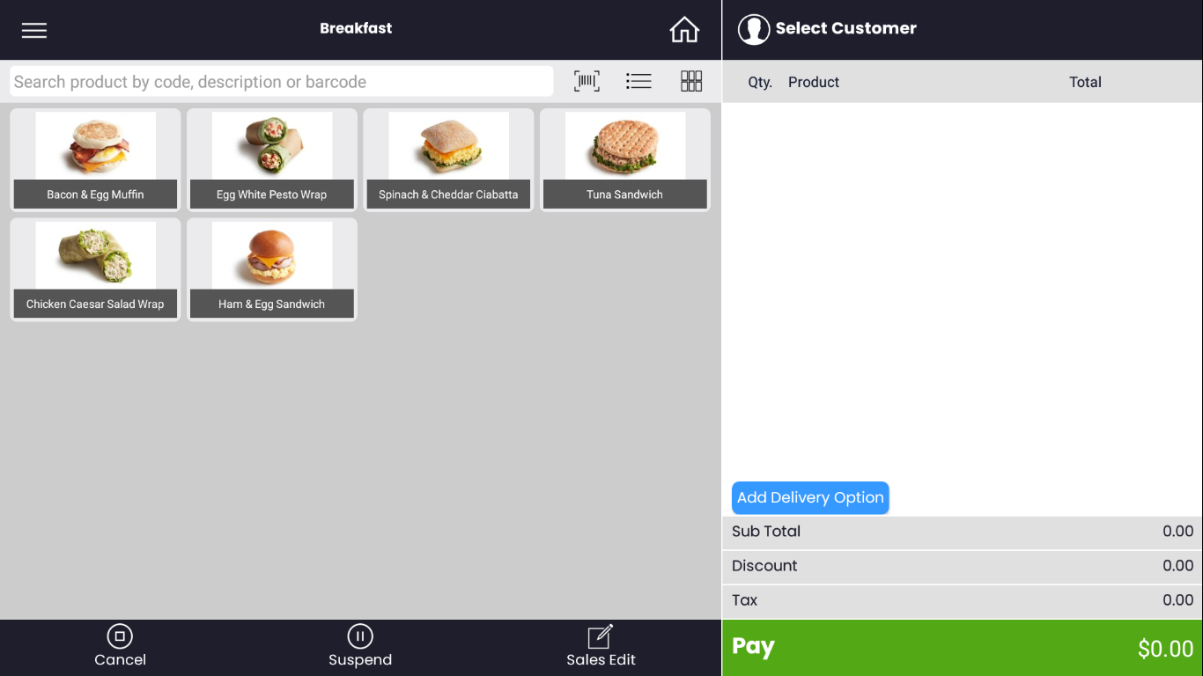
Task: Tap the barcode scanner icon
Action: 587,82
